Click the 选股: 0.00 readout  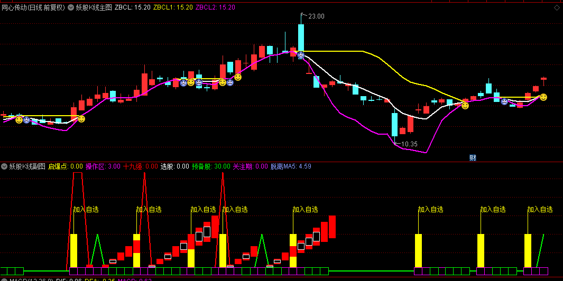[x=175, y=166]
